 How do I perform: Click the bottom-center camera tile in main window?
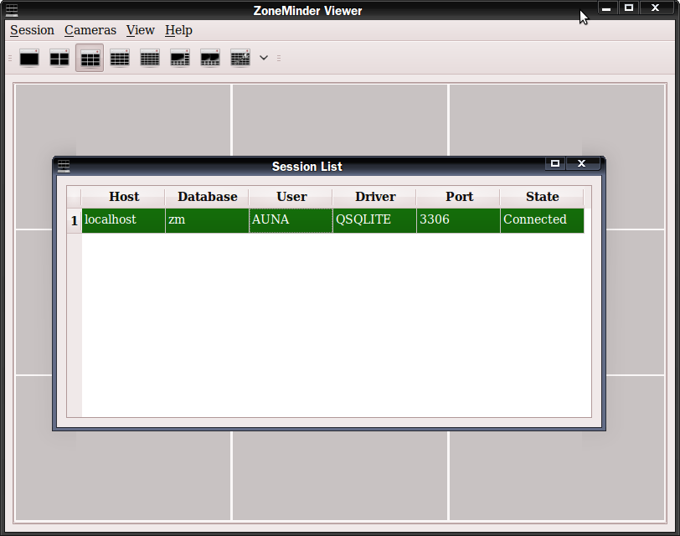pyautogui.click(x=340, y=476)
